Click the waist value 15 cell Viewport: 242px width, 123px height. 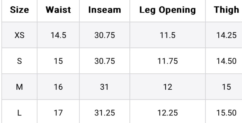click(58, 61)
